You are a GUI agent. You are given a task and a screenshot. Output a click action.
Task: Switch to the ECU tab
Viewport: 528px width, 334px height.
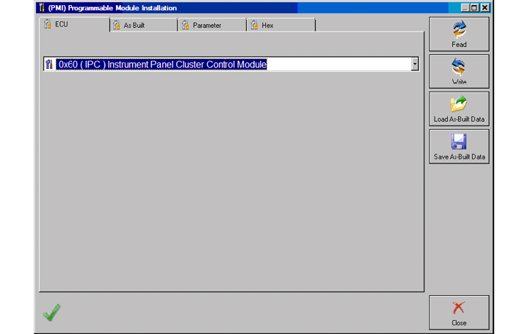pyautogui.click(x=62, y=25)
